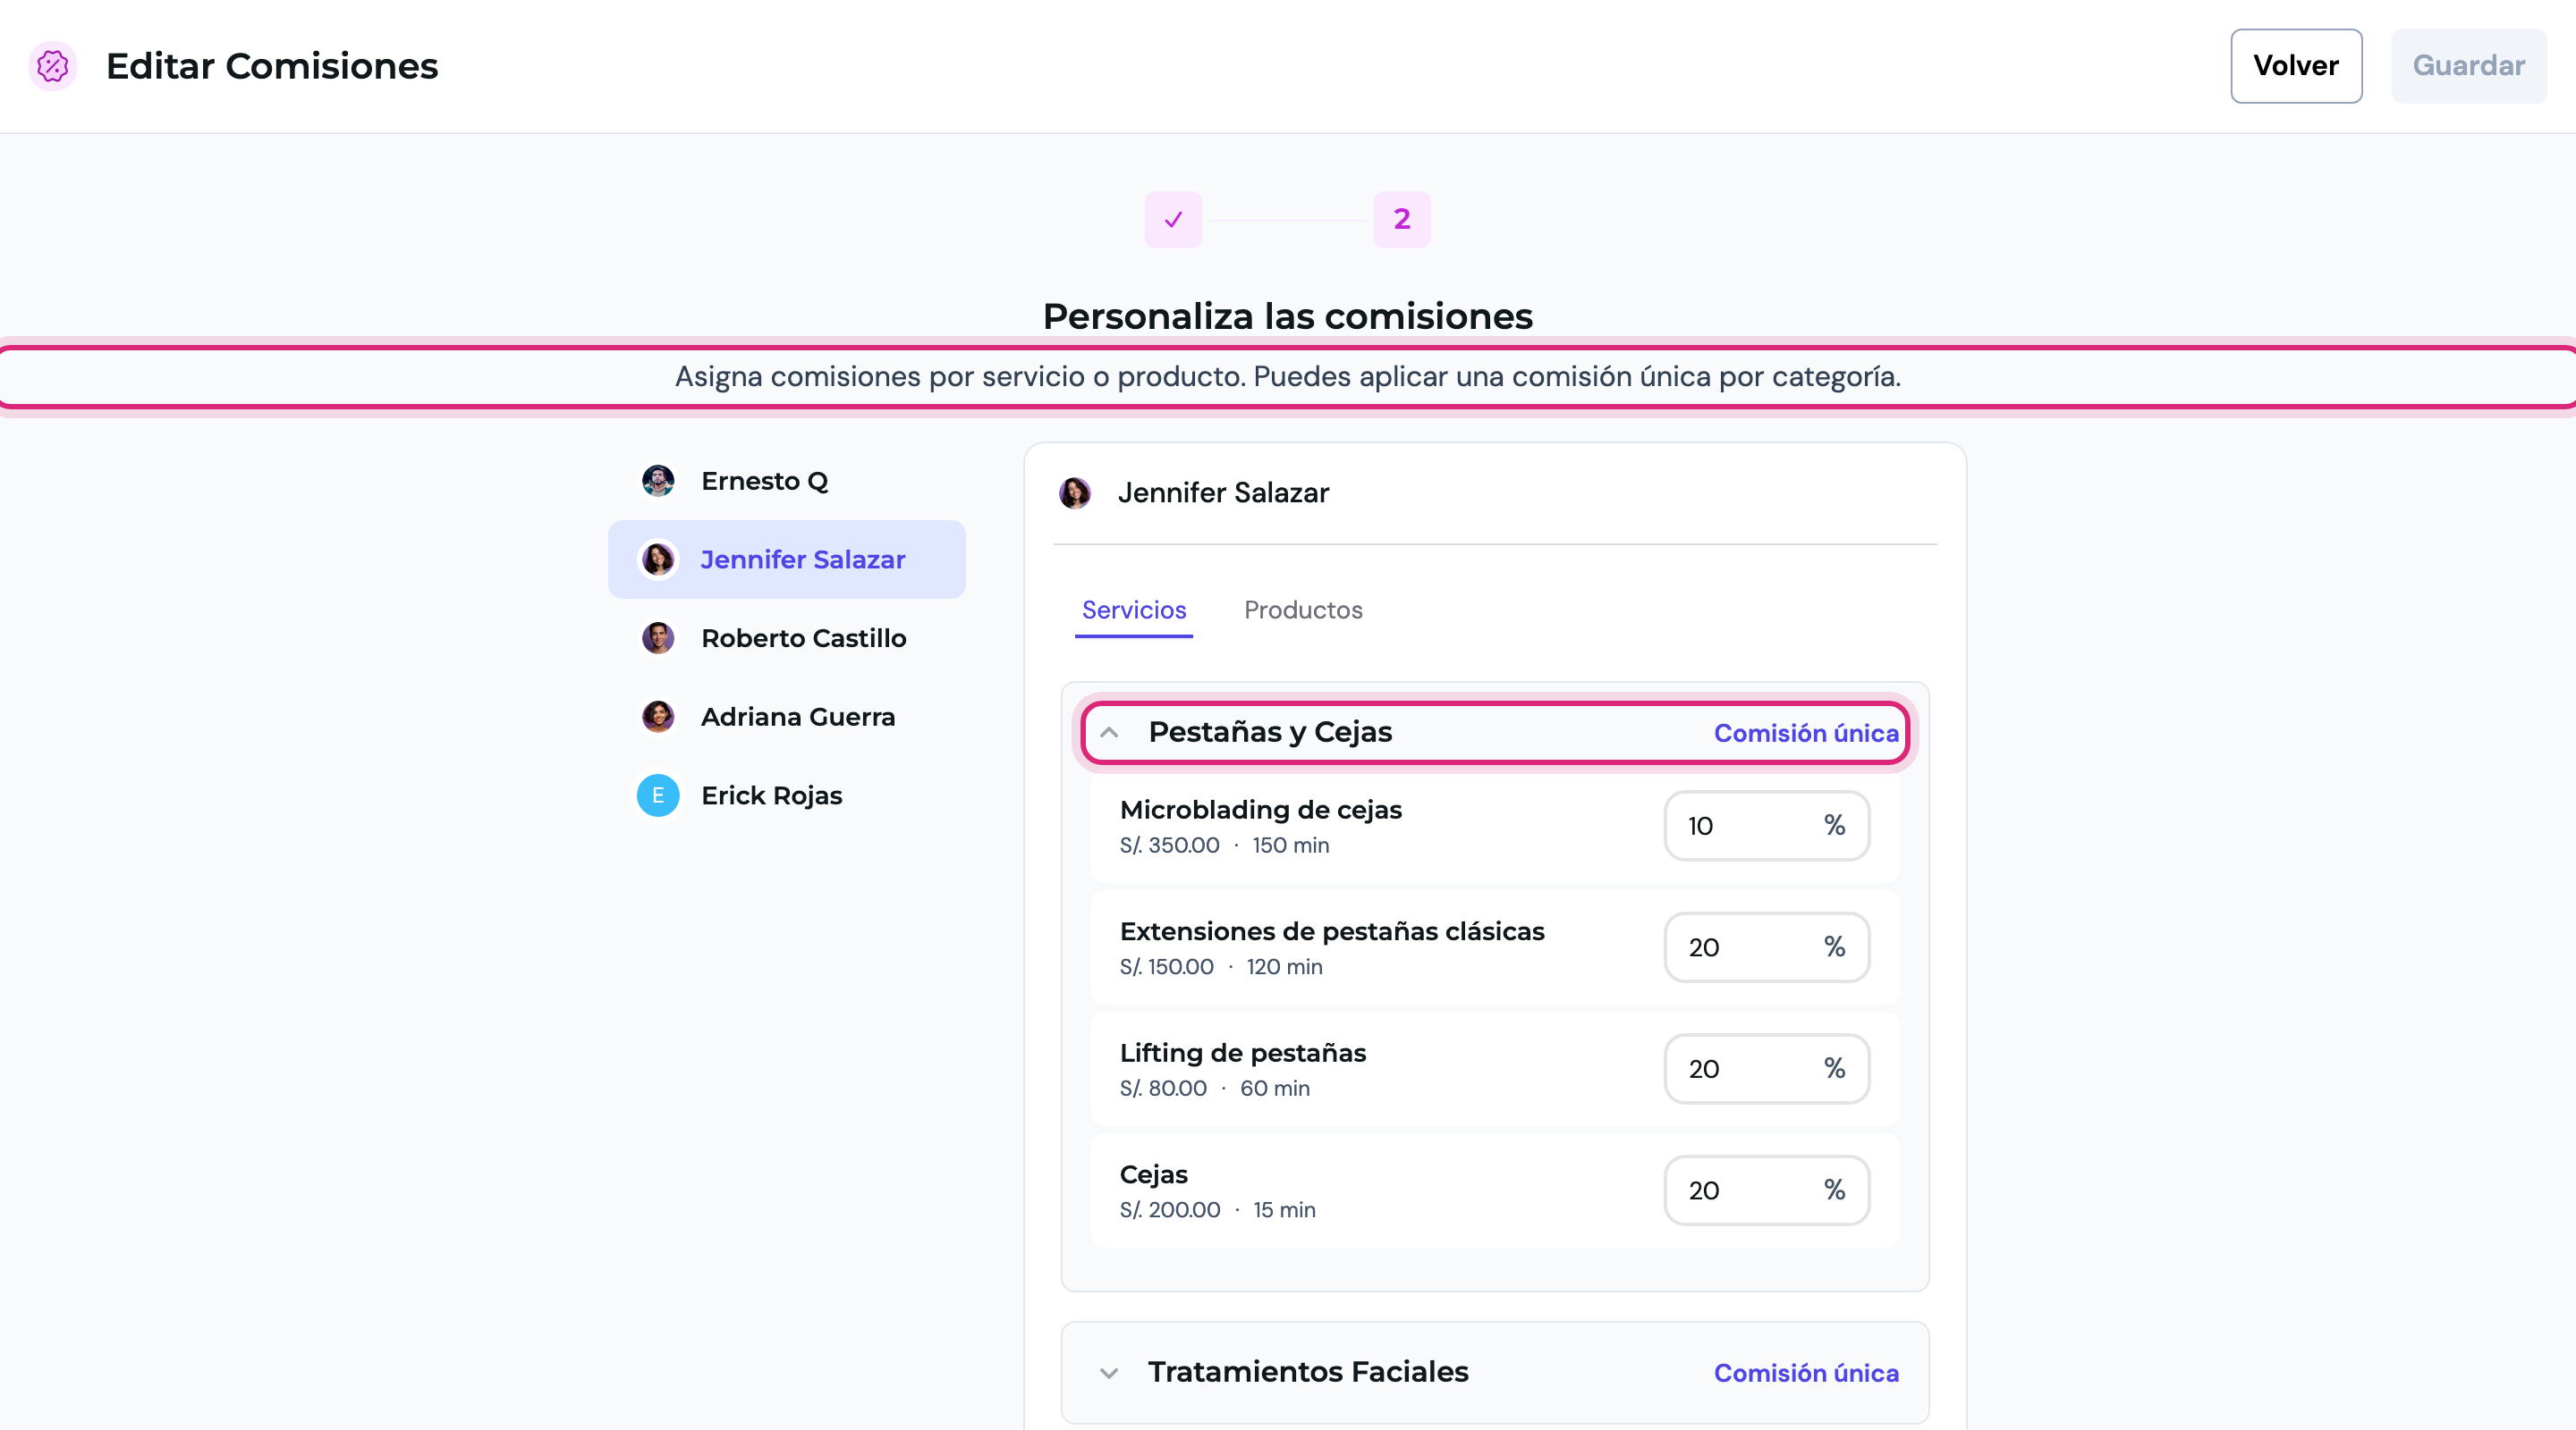
Task: Edit Lifting de pestañas commission field
Action: 1767,1069
